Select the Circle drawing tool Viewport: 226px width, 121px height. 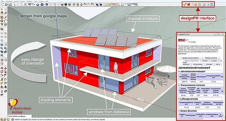click(x=2, y=21)
